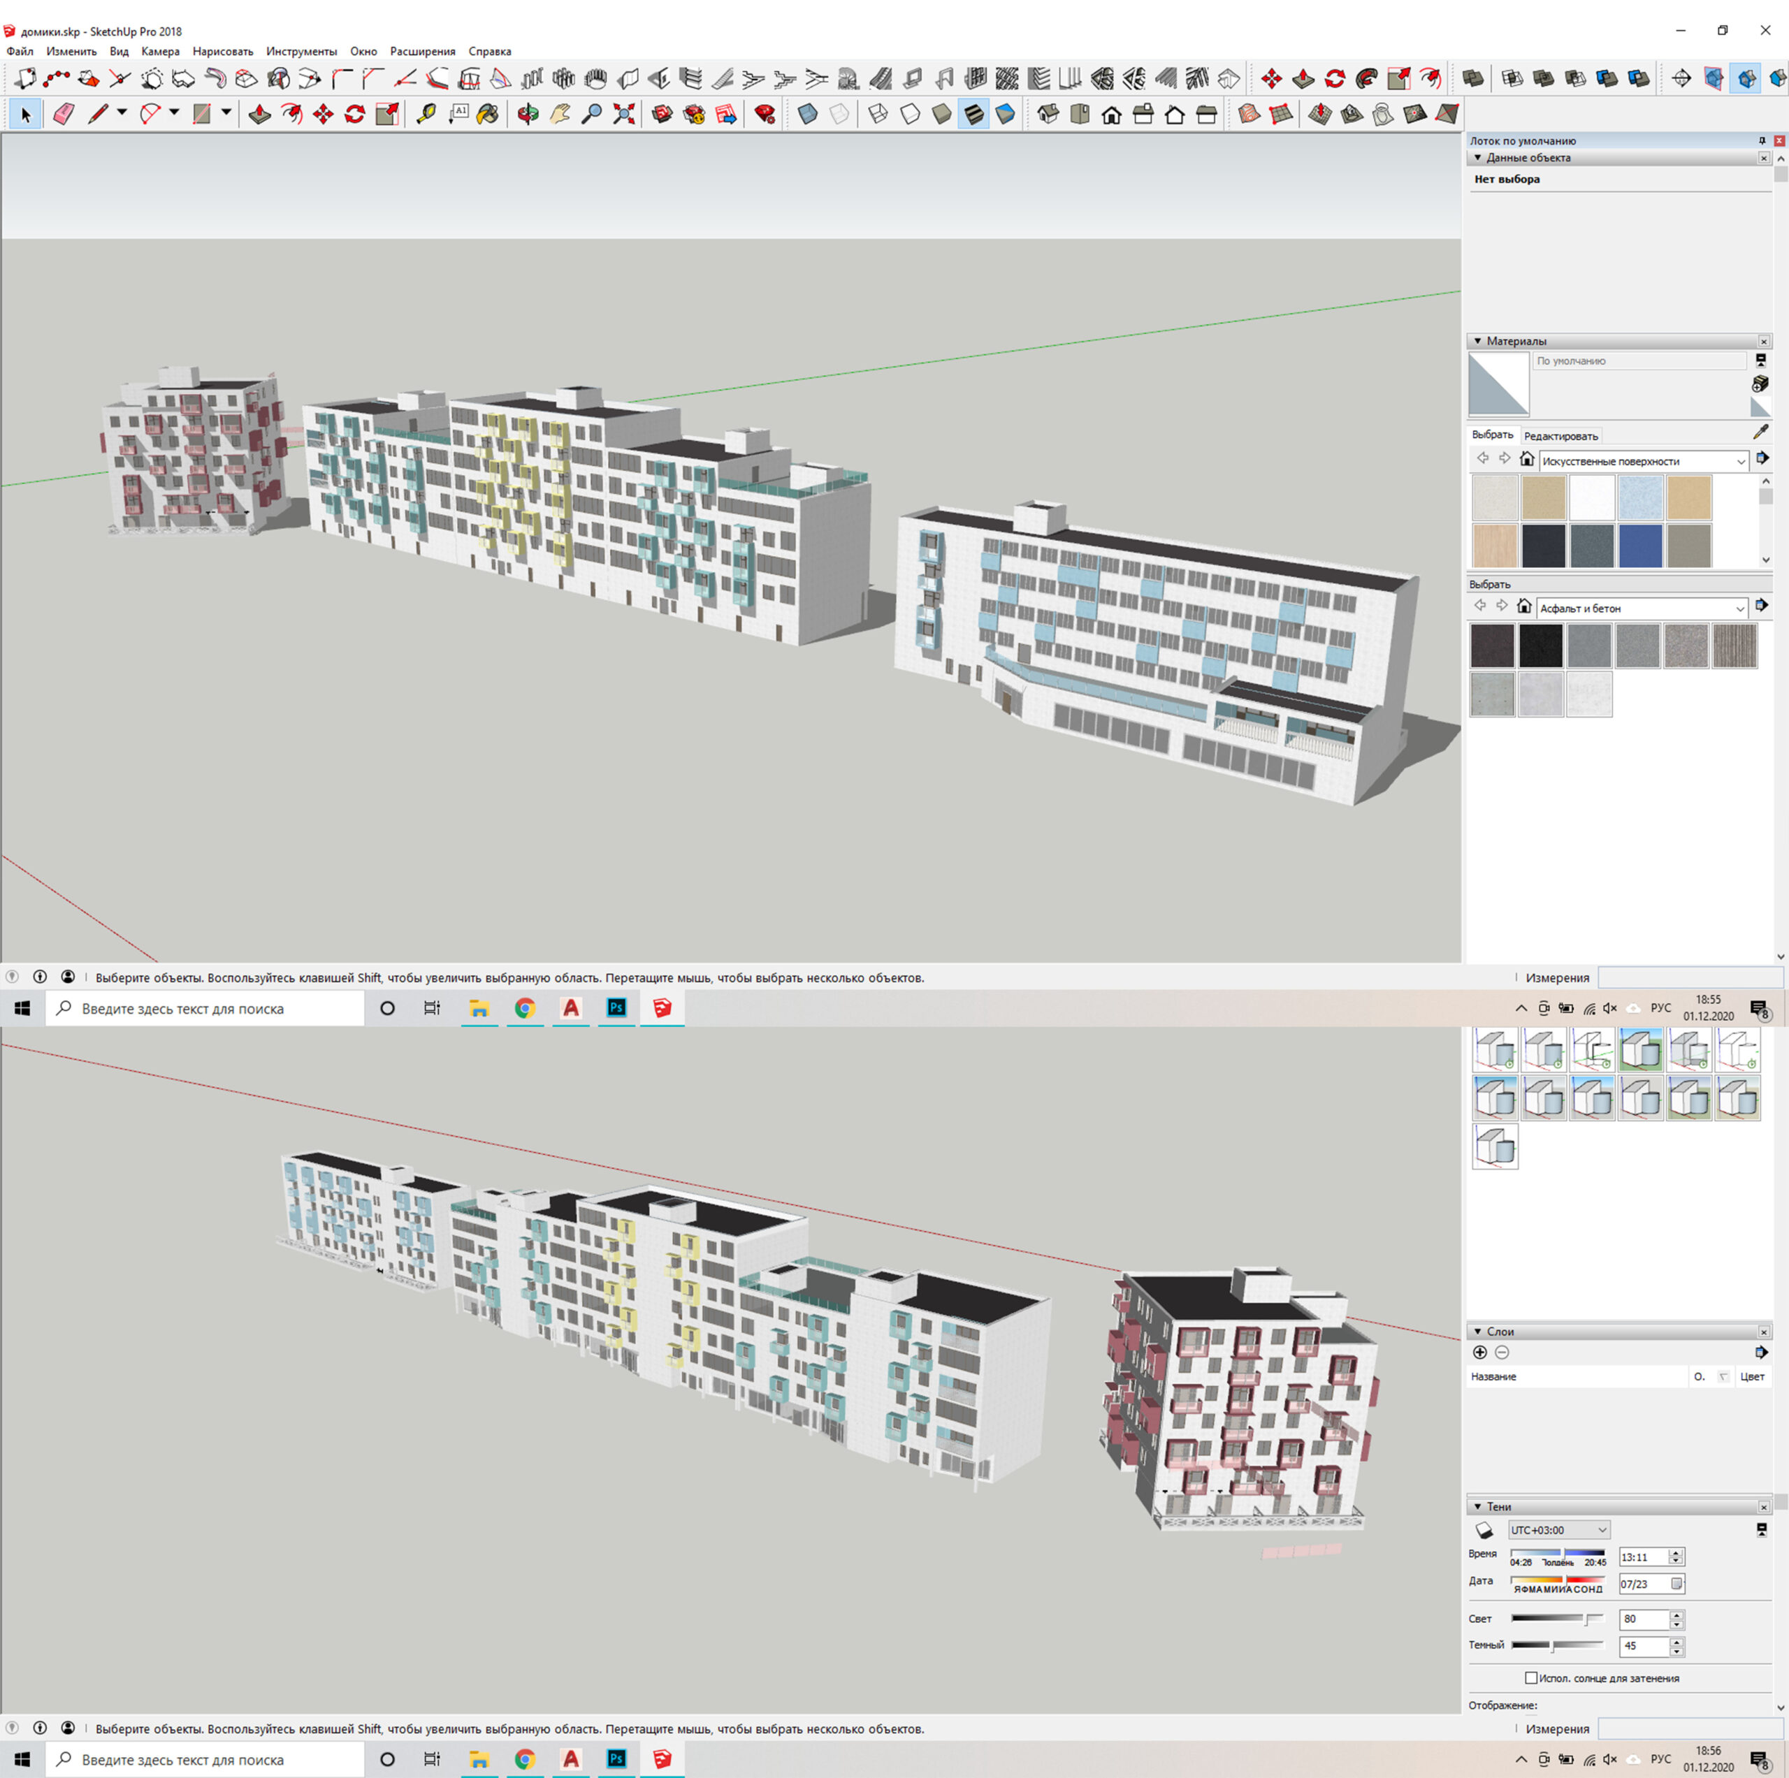Select the Paint Bucket tool
Viewport: 1789px width, 1778px height.
(x=488, y=114)
